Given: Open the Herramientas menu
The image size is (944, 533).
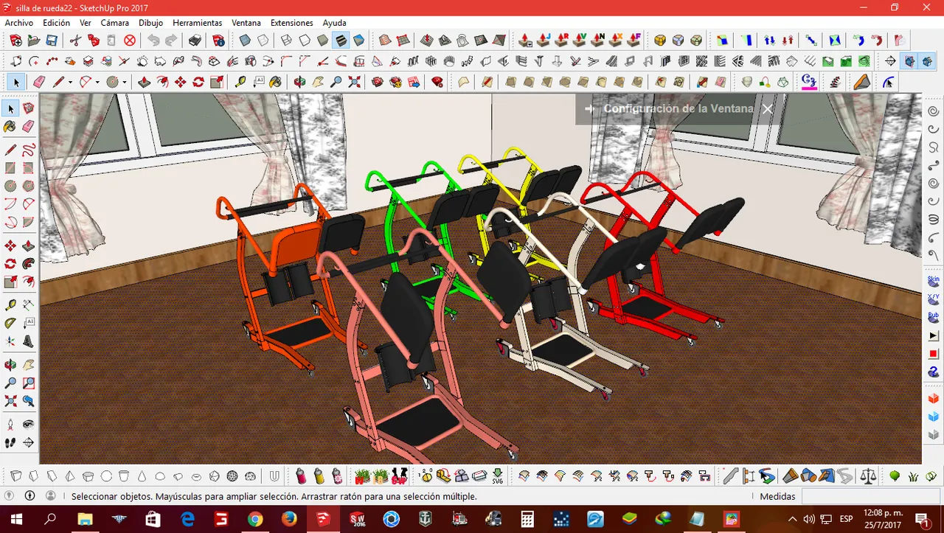Looking at the screenshot, I should [x=197, y=23].
